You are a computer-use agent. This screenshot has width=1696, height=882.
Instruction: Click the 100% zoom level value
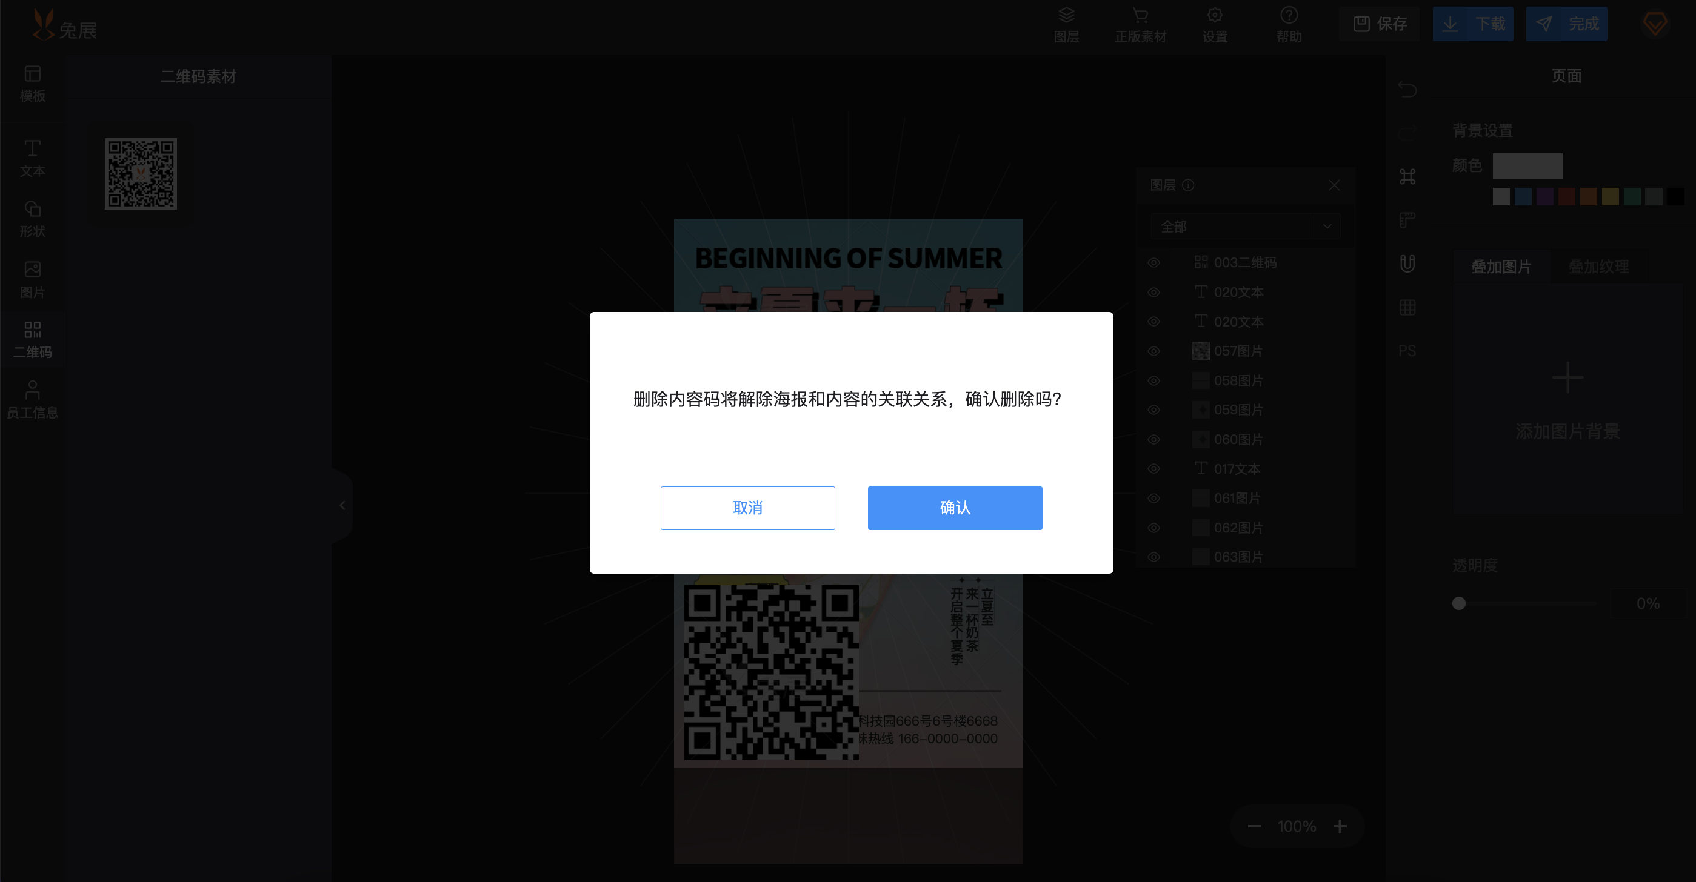point(1297,827)
